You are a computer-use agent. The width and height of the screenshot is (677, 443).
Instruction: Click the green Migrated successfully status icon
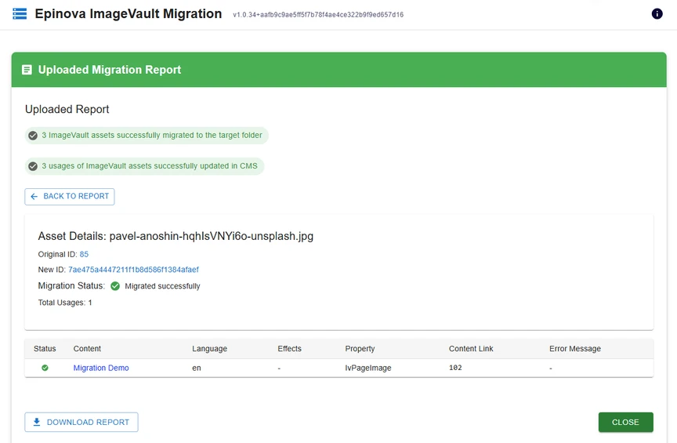115,286
